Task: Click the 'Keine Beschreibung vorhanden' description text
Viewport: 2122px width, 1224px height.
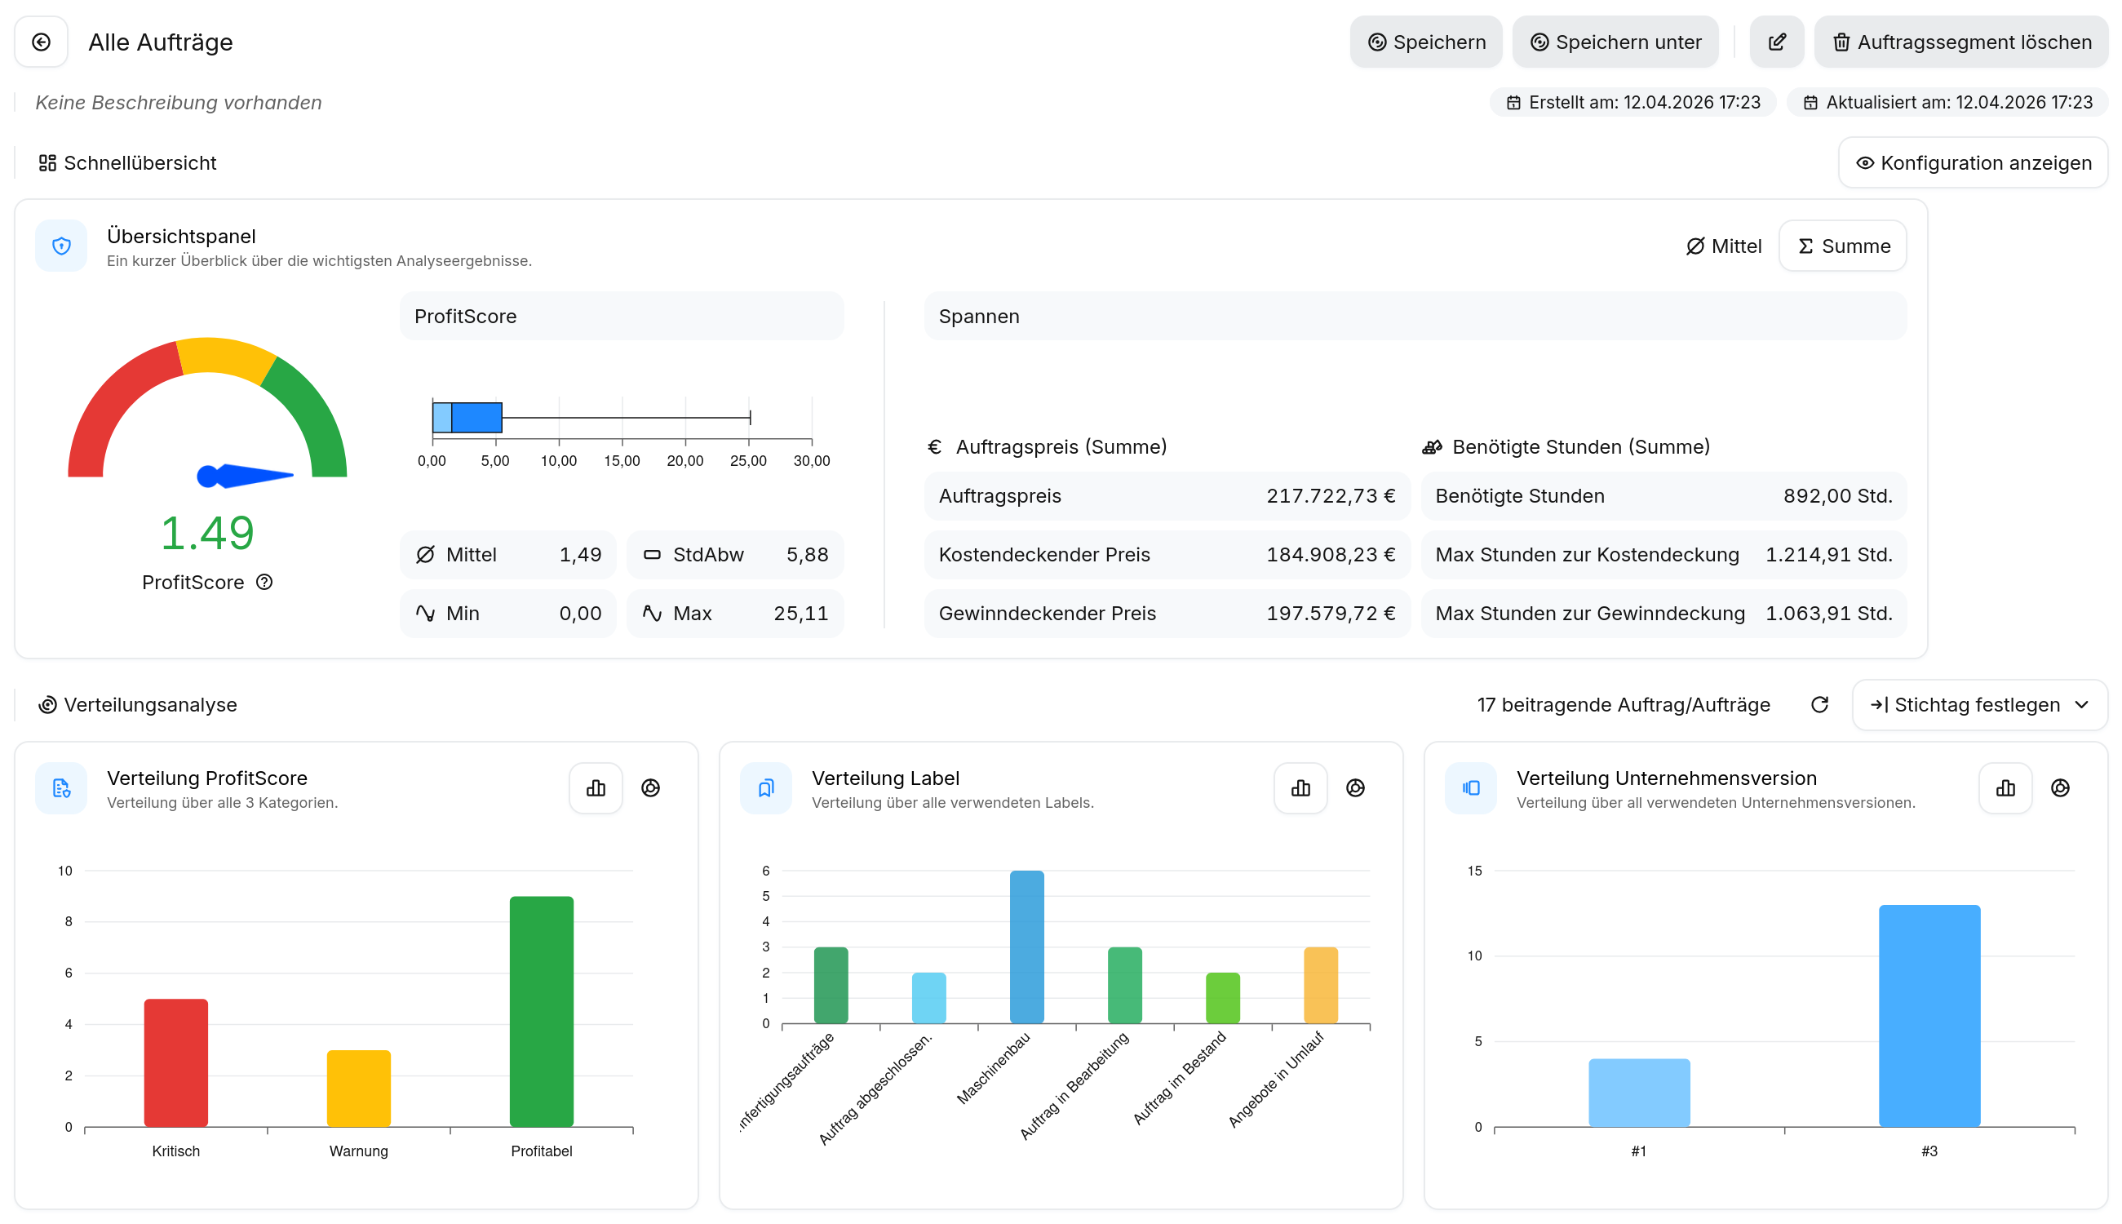Action: [178, 103]
